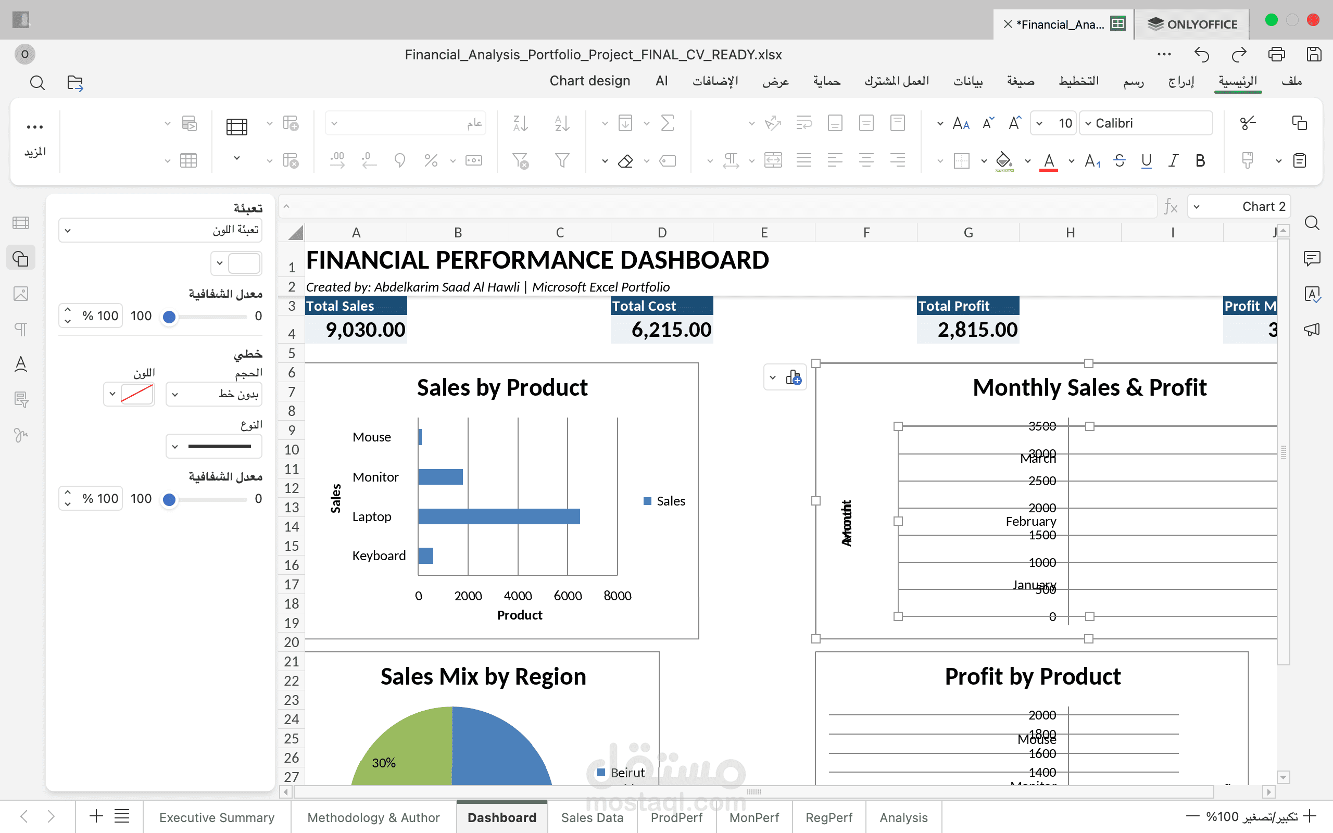Click the clear eraser icon
This screenshot has height=833, width=1333.
click(x=625, y=161)
